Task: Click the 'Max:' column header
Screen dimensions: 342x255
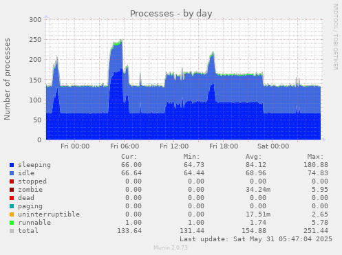Action: click(315, 157)
